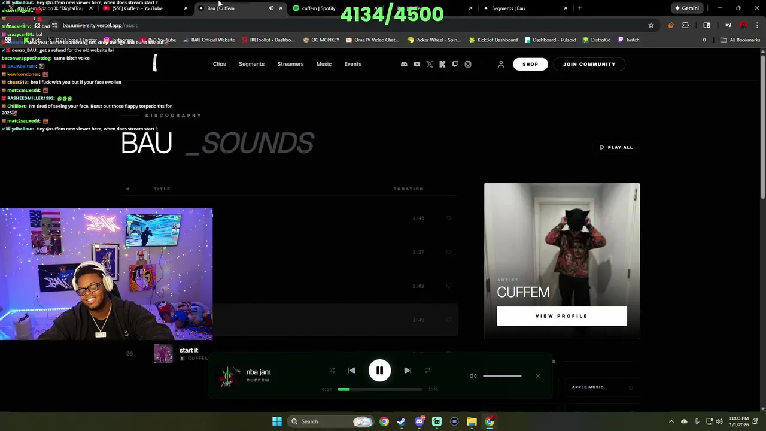Toggle shuffle in the music player
This screenshot has height=431, width=766.
(332, 371)
